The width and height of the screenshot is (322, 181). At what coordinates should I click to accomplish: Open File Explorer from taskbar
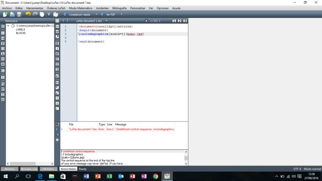[52, 176]
